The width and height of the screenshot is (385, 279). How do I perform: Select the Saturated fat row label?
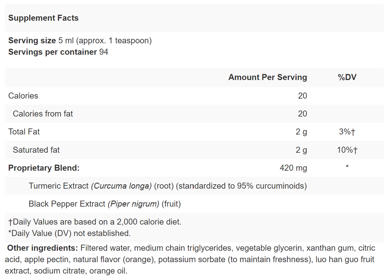36,149
